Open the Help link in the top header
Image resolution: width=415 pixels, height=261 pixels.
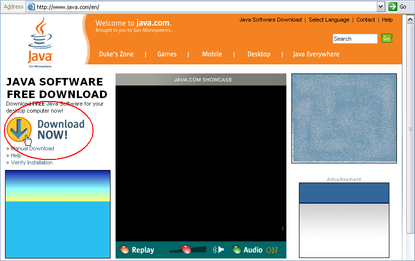click(387, 20)
